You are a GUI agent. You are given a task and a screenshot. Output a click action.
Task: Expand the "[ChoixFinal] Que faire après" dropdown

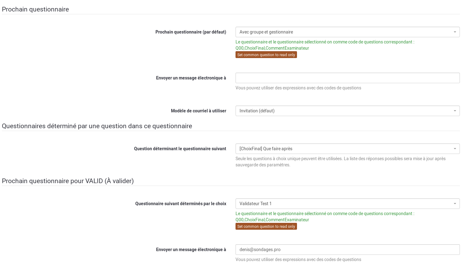point(347,149)
